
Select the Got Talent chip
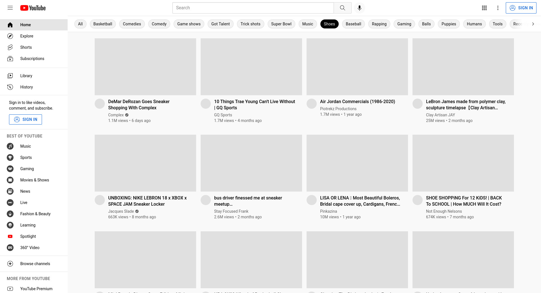coord(221,24)
